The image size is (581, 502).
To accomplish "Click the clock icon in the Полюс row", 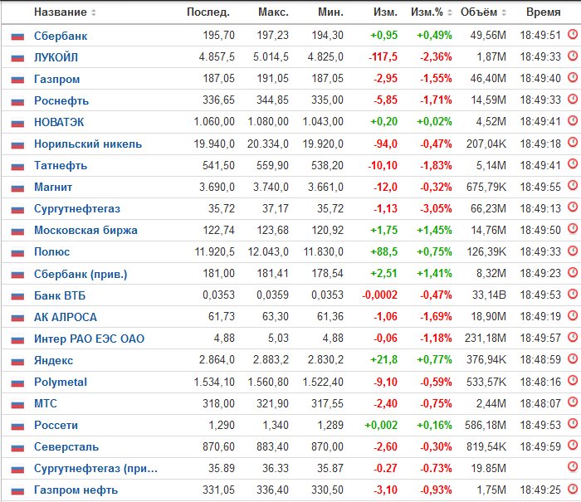I will [573, 251].
